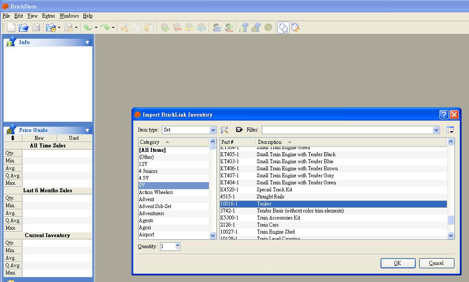Open the Item type combo box
Image resolution: width=469 pixels, height=282 pixels.
189,130
